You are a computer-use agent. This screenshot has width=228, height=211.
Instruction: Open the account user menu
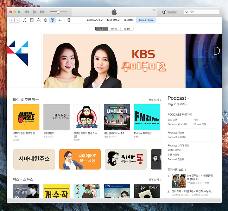point(171,12)
